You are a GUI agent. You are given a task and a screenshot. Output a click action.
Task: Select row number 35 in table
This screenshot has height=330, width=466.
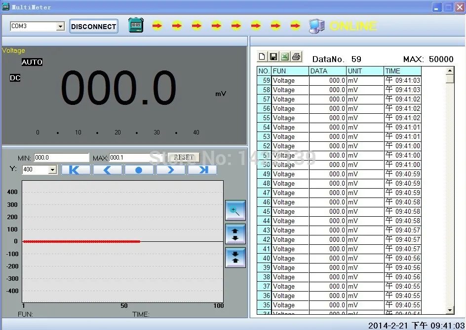pos(264,305)
